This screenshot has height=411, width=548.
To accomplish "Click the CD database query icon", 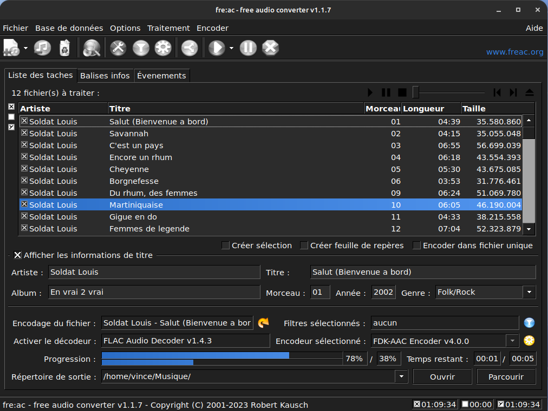I will pos(92,48).
